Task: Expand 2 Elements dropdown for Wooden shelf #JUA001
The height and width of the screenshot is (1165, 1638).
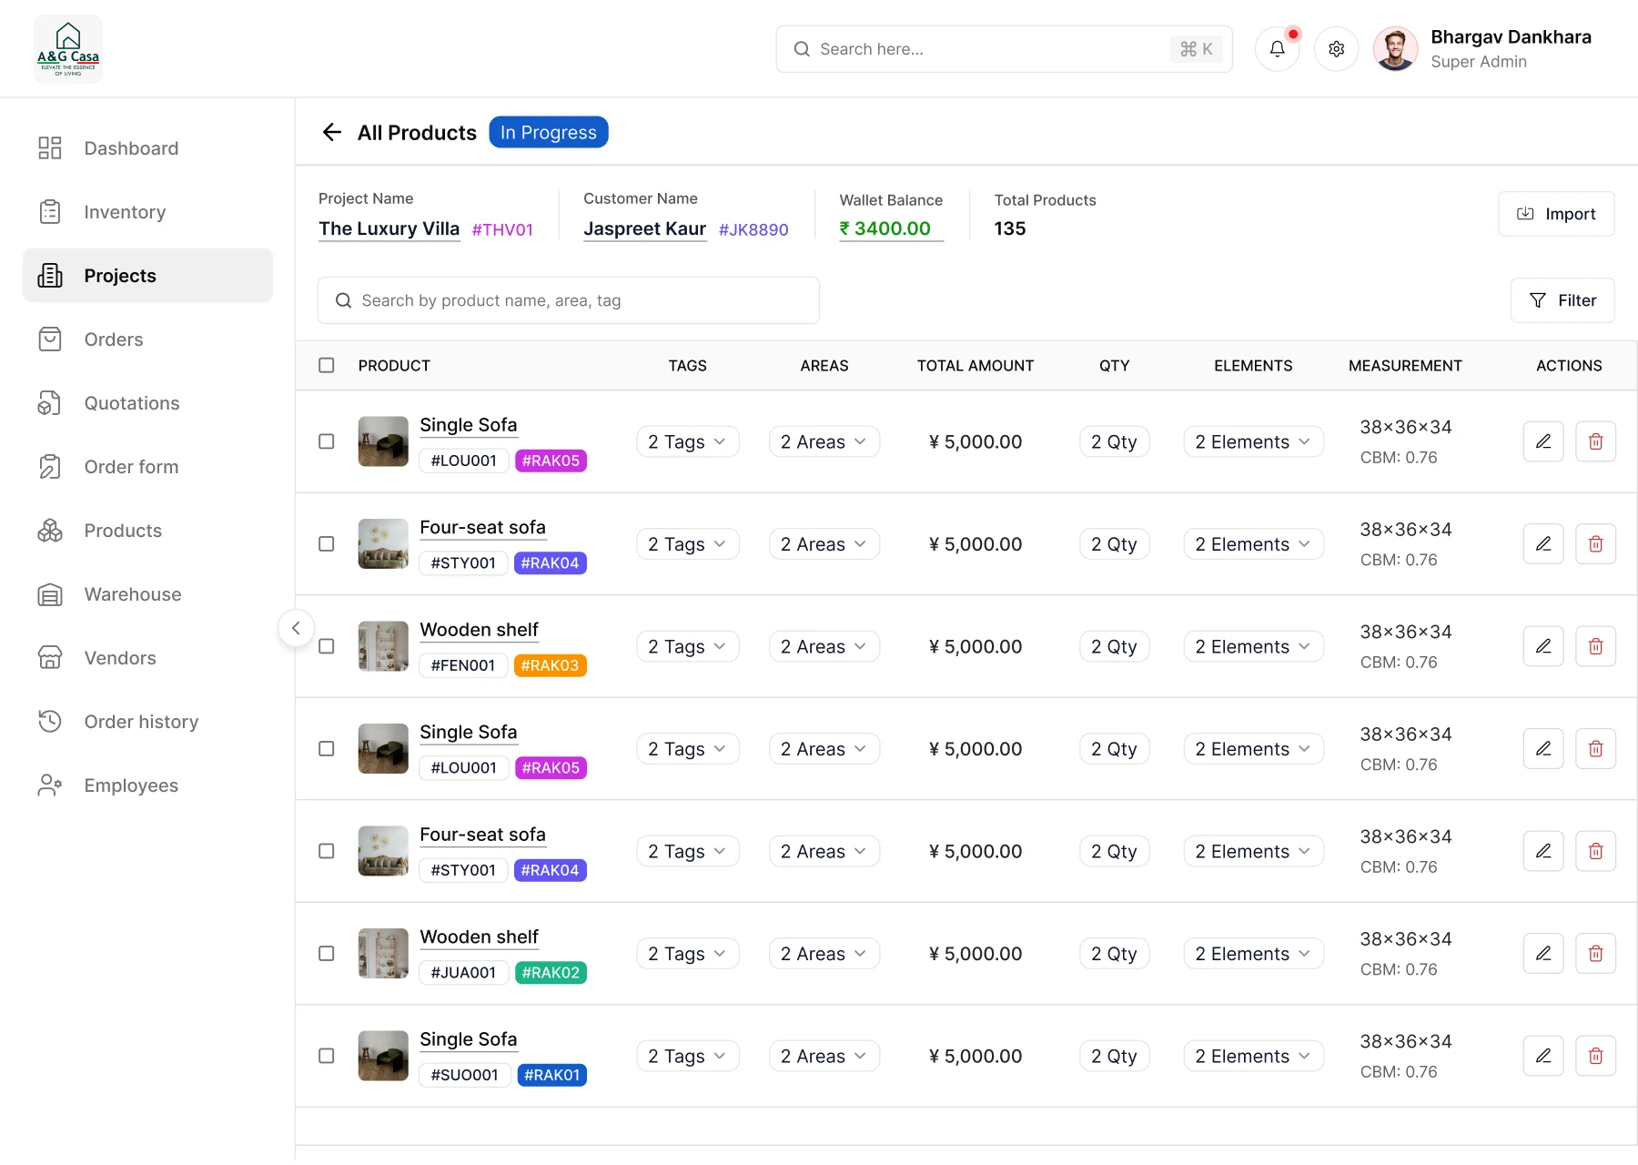Action: point(1253,954)
